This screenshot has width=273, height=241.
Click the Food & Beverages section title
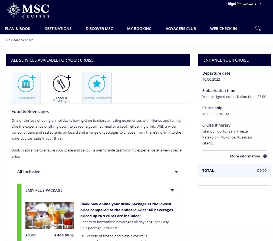tap(30, 111)
